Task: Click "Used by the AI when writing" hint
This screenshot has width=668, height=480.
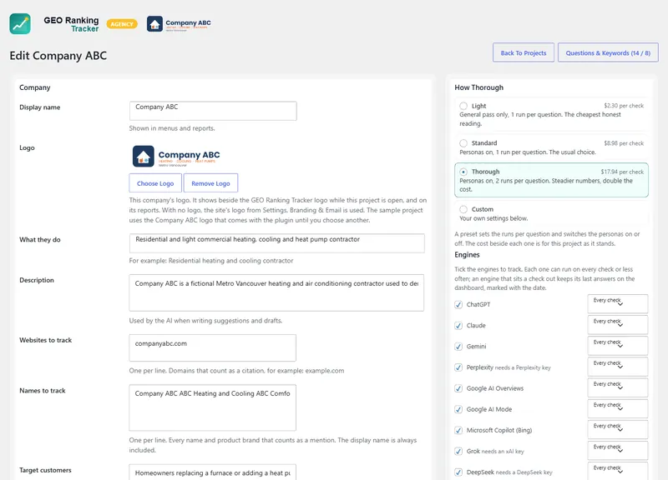Action: [205, 321]
